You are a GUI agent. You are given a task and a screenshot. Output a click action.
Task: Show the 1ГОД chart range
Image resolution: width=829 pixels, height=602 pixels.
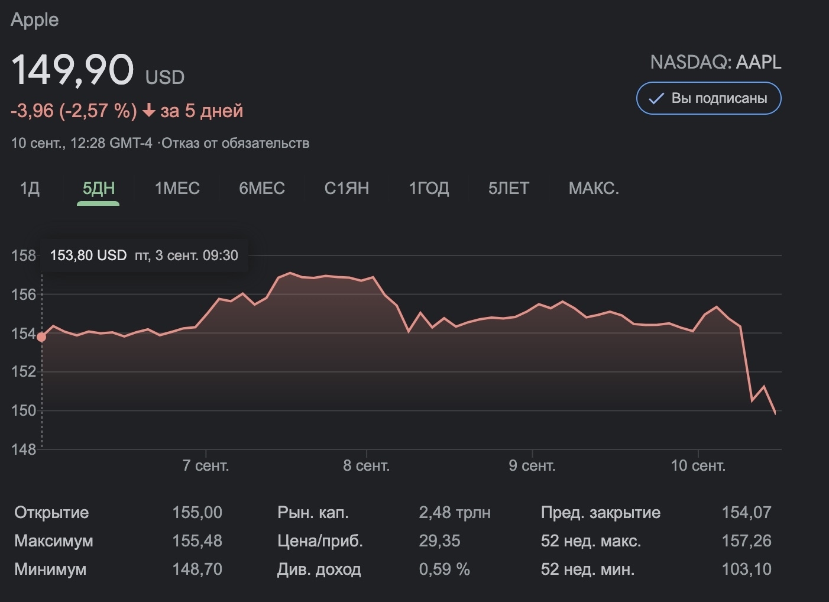(x=429, y=189)
